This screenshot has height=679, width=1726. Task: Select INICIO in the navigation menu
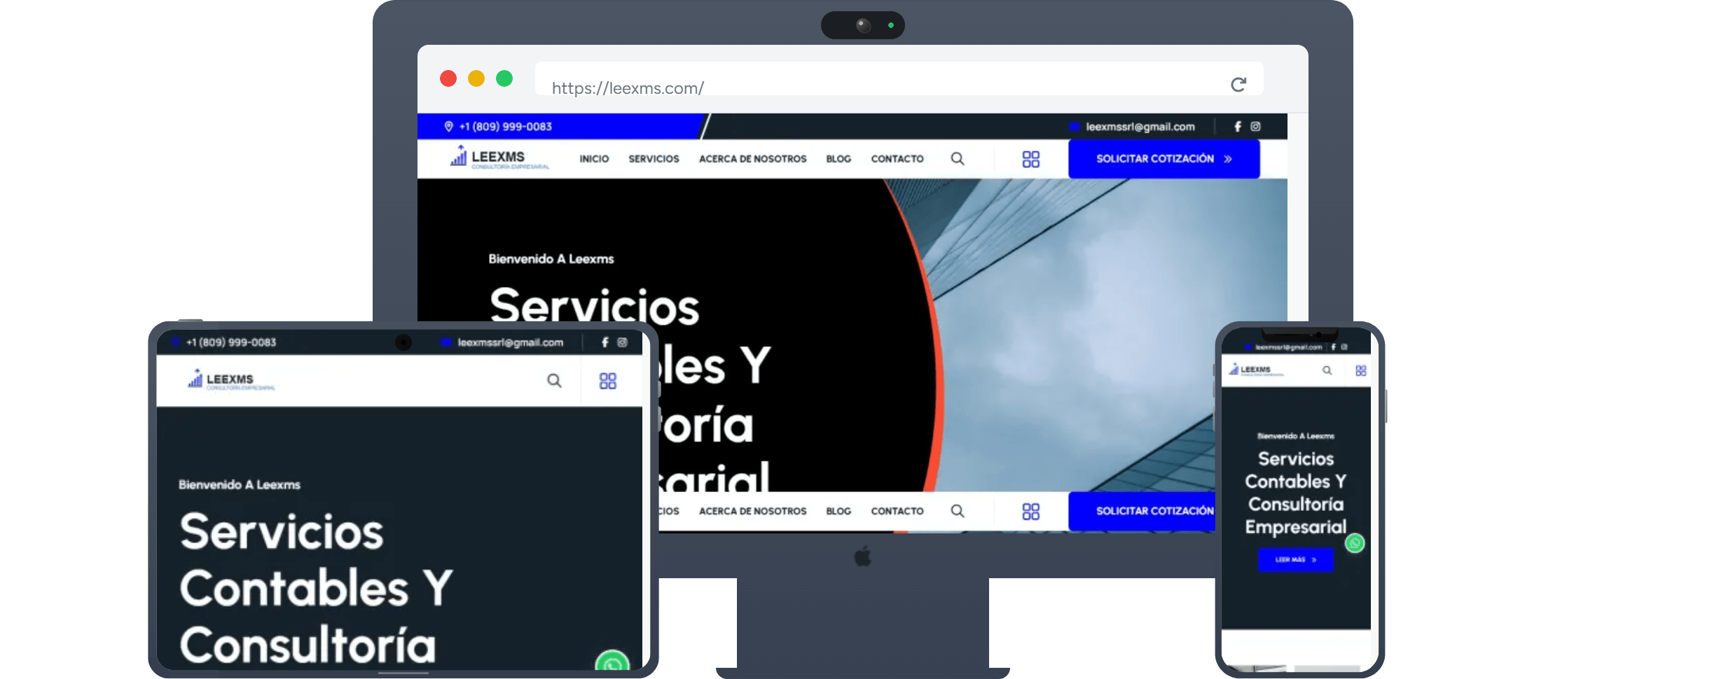pos(593,159)
